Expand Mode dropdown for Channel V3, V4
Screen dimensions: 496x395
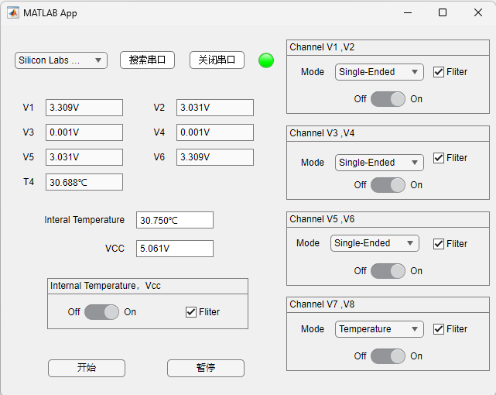379,163
